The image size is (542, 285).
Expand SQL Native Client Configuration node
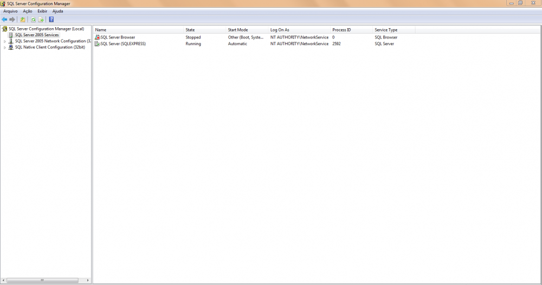(x=5, y=48)
